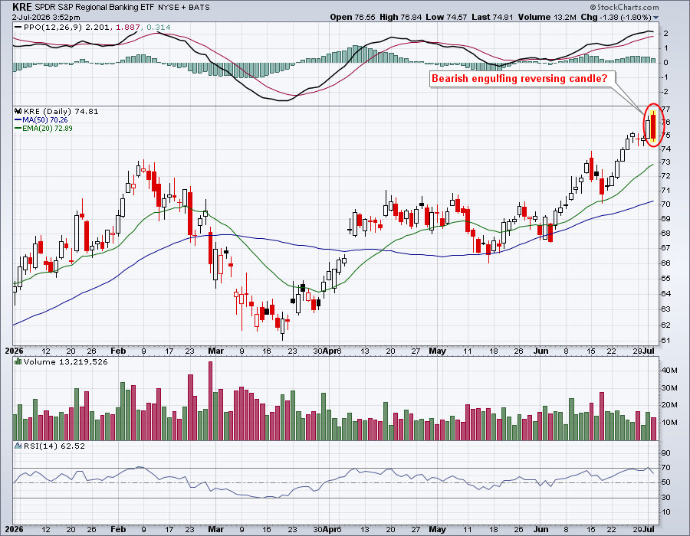Screen dimensions: 690x536
Task: Click the Jun label on bottom date axis
Action: (540, 529)
